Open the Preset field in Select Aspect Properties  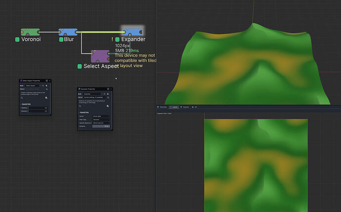(x=35, y=89)
